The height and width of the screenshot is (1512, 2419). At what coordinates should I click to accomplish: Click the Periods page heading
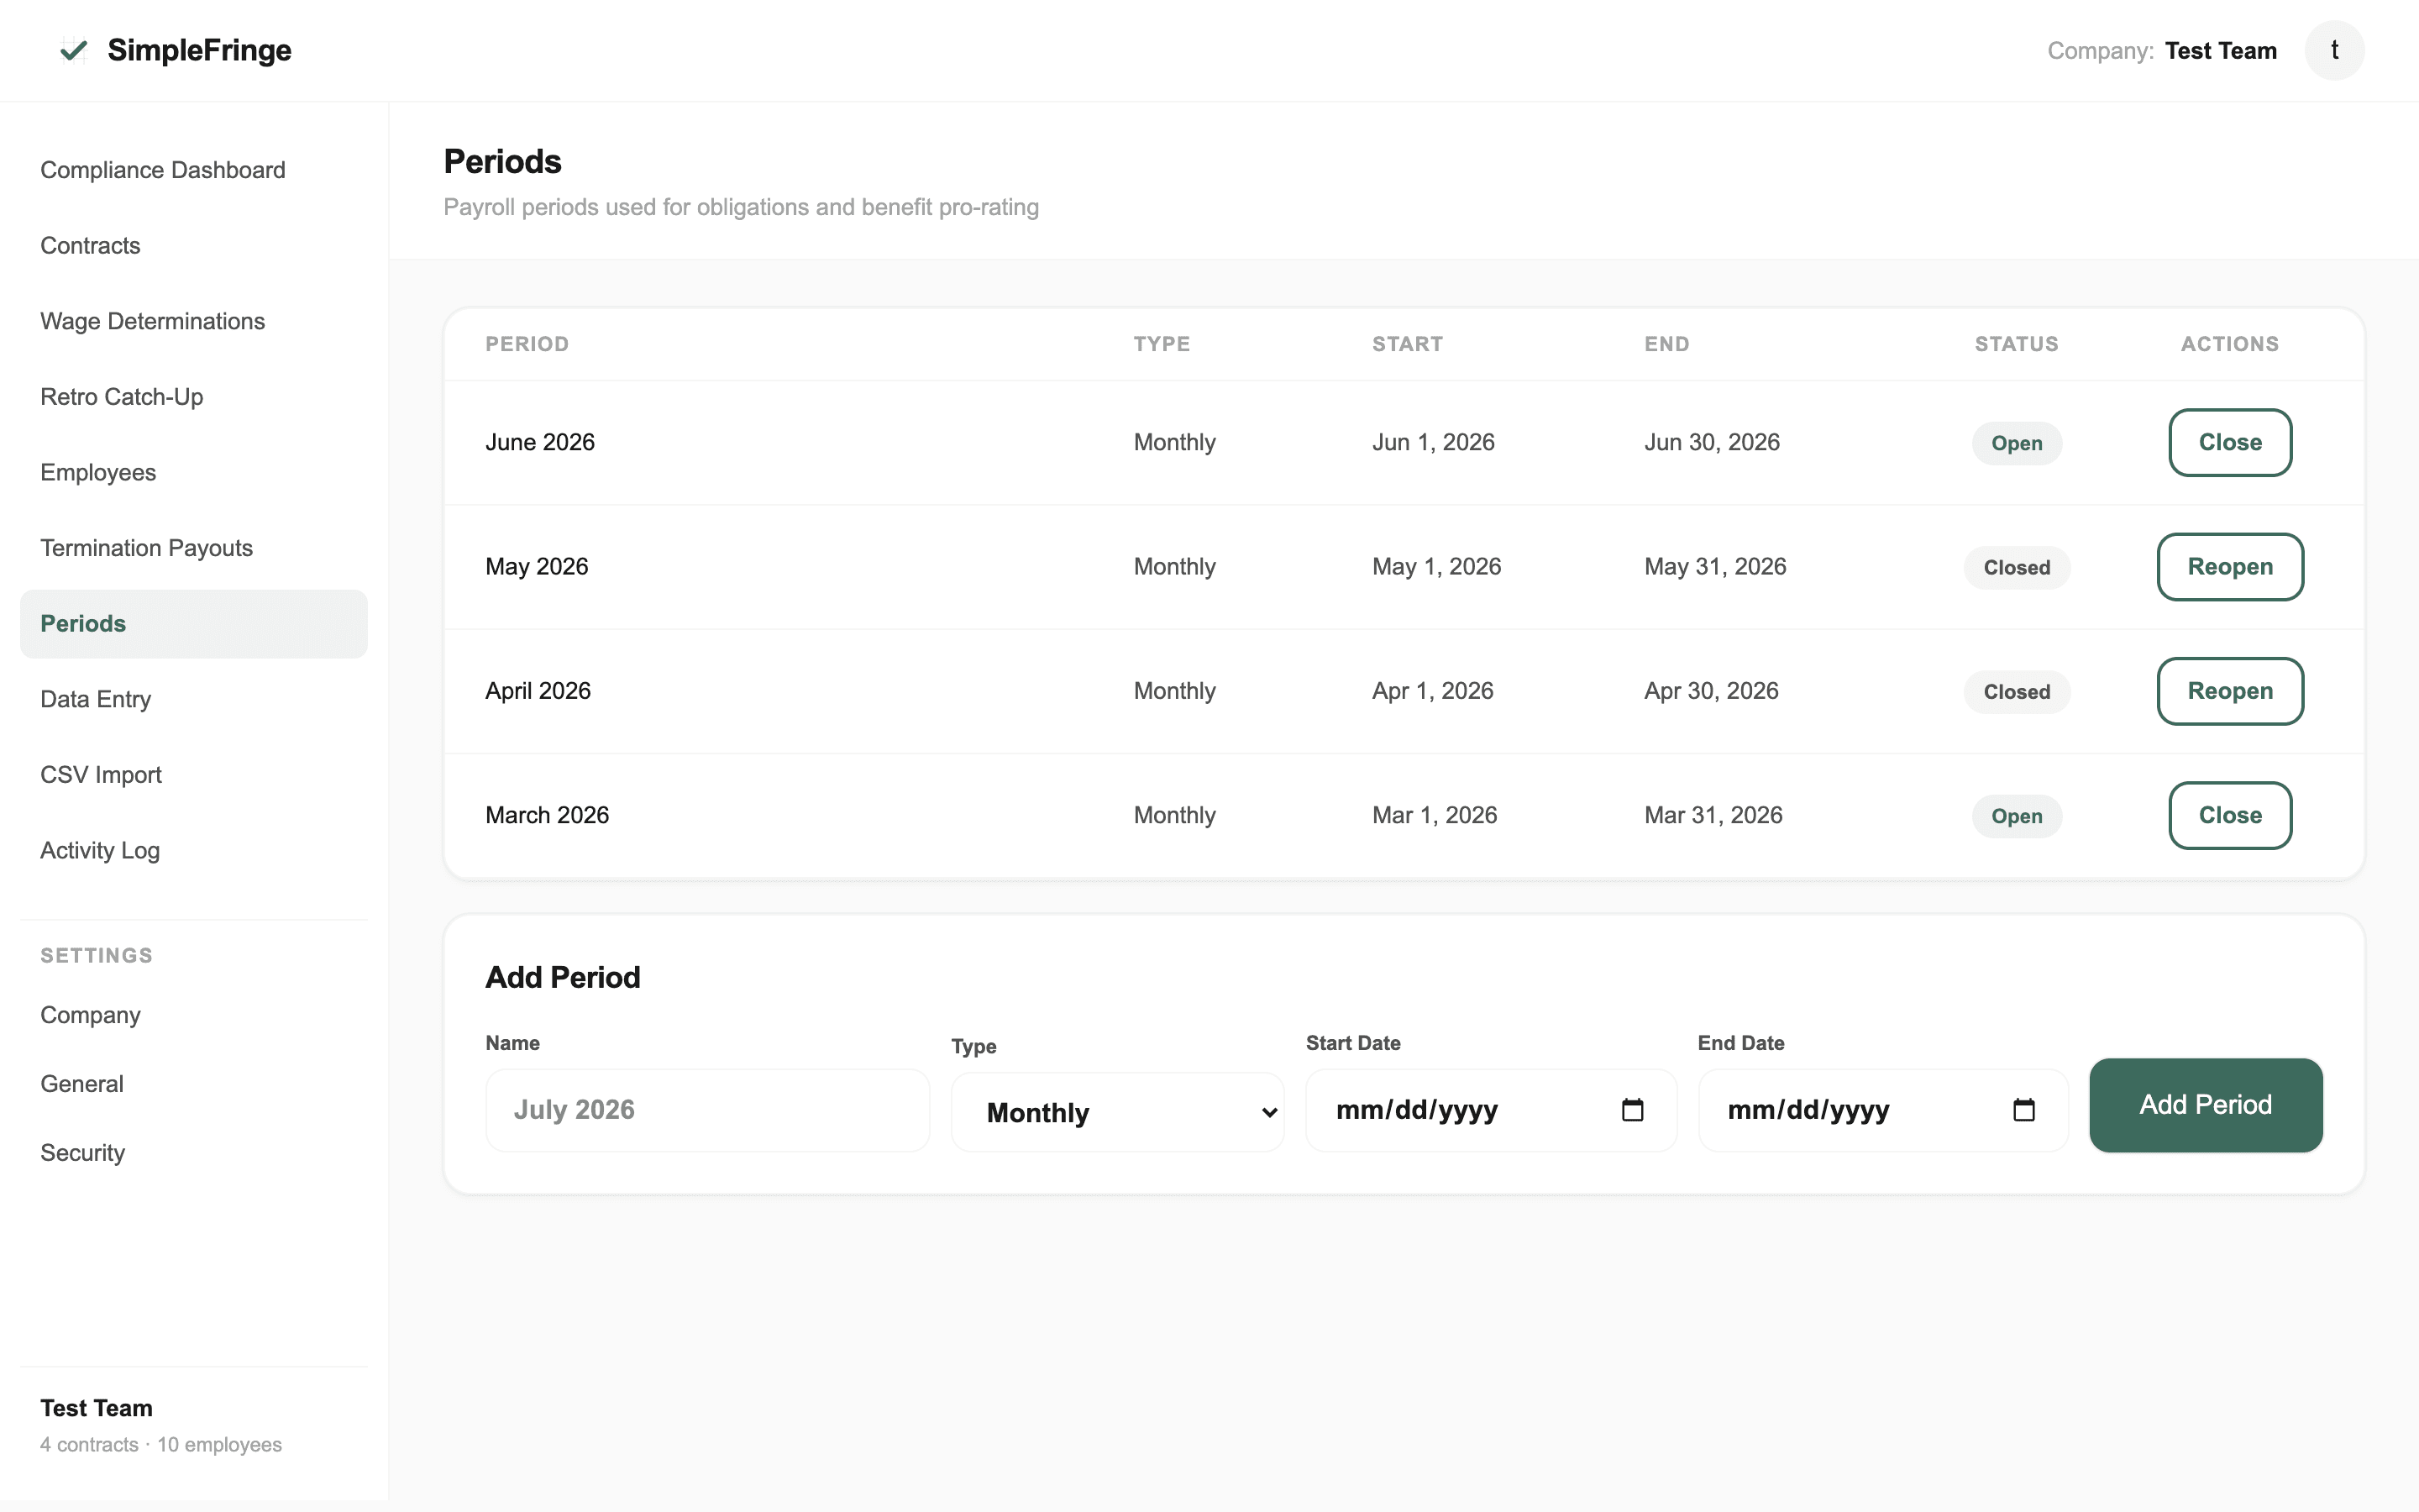[x=503, y=161]
